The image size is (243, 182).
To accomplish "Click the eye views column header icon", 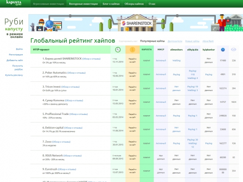I will 234,49.
